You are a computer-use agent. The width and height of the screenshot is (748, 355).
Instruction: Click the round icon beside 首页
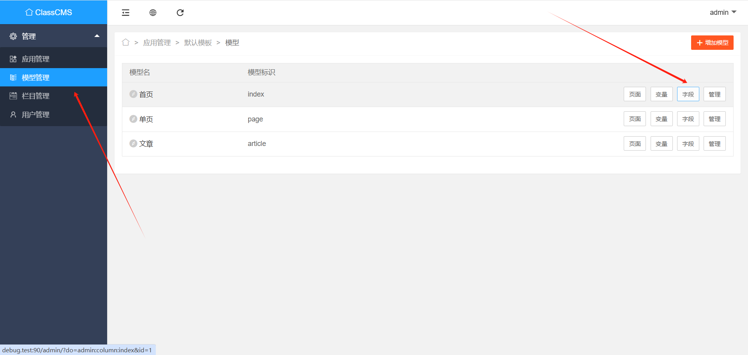(x=133, y=94)
